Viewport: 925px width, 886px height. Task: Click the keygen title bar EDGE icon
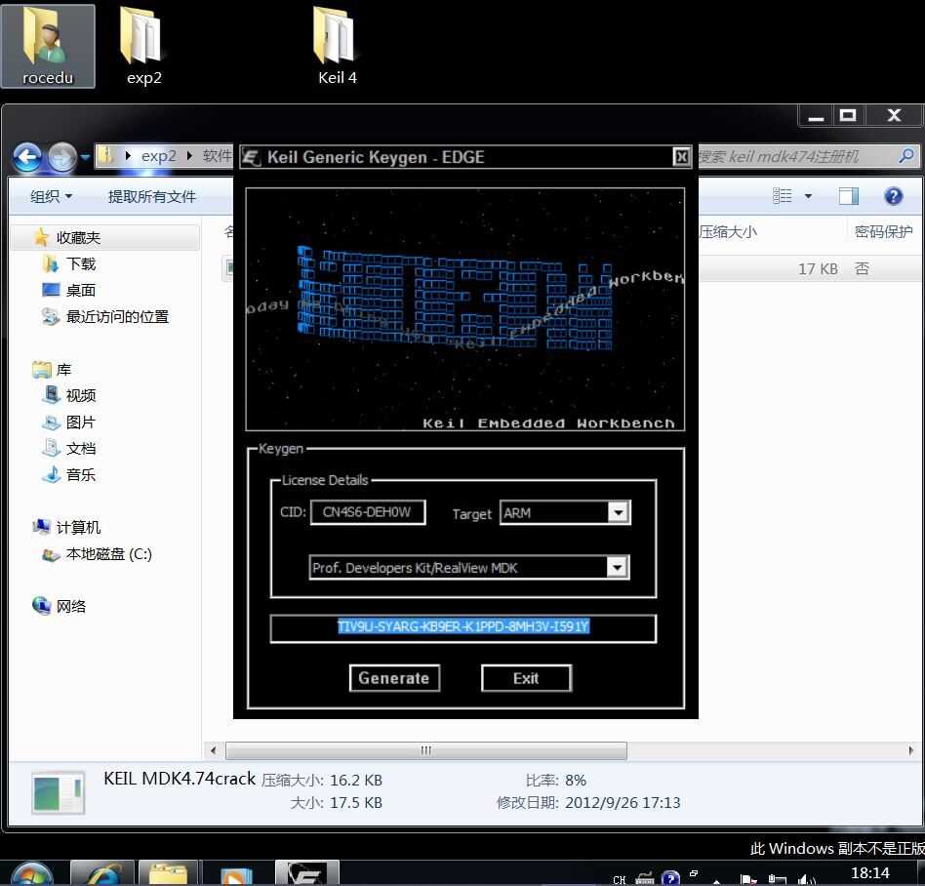(252, 157)
